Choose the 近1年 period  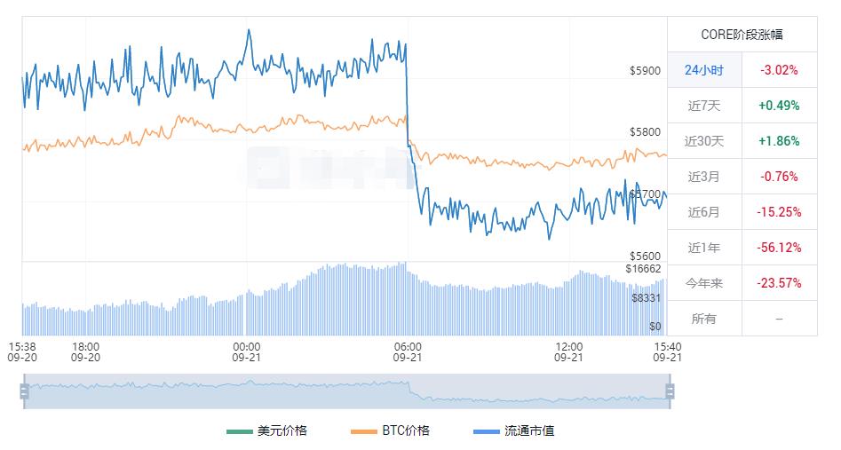(x=705, y=248)
